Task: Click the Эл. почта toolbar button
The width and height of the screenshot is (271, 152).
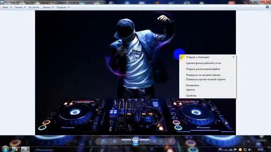Action: (34, 8)
